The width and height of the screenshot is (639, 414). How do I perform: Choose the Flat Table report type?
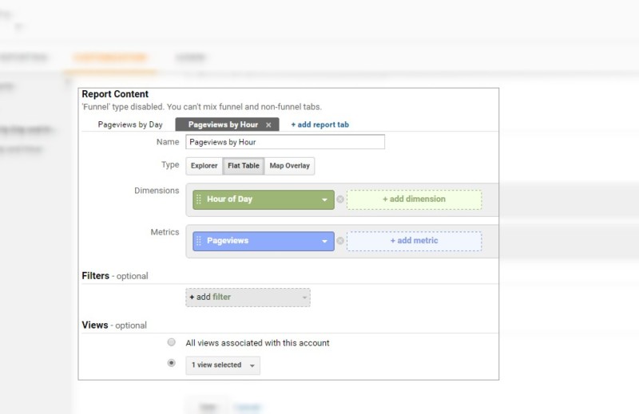pos(243,166)
